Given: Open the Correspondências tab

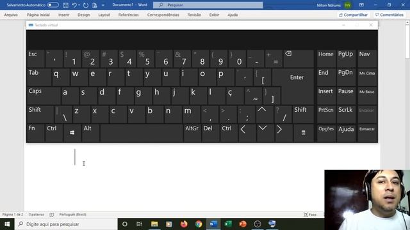Looking at the screenshot, I should tap(163, 15).
